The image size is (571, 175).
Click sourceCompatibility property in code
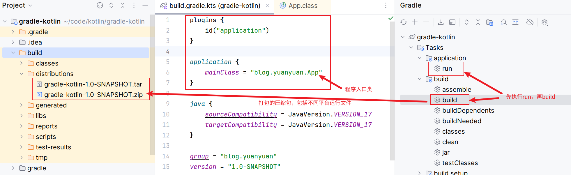[241, 114]
